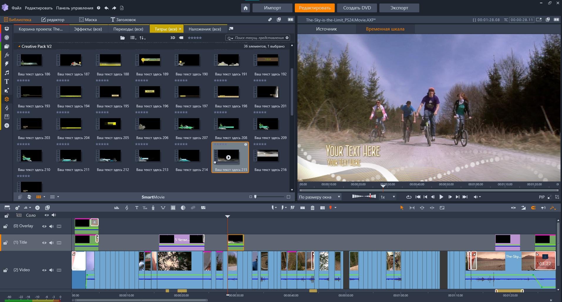Toggle loop playback icon

point(408,197)
